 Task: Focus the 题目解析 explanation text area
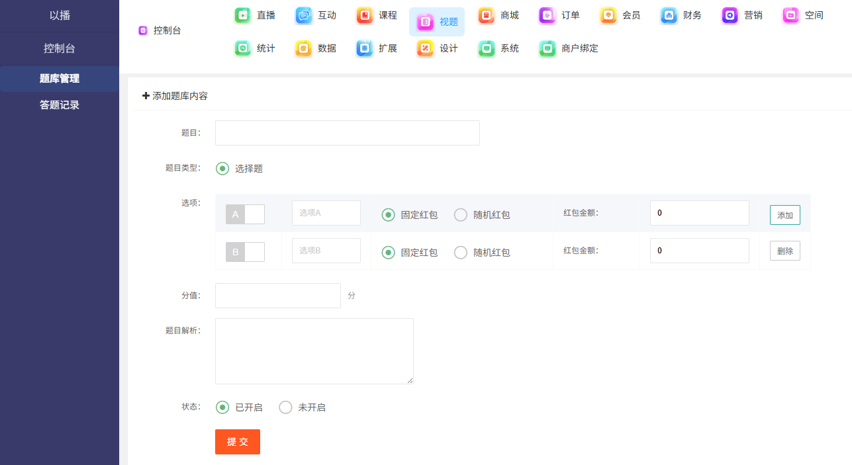pyautogui.click(x=314, y=351)
